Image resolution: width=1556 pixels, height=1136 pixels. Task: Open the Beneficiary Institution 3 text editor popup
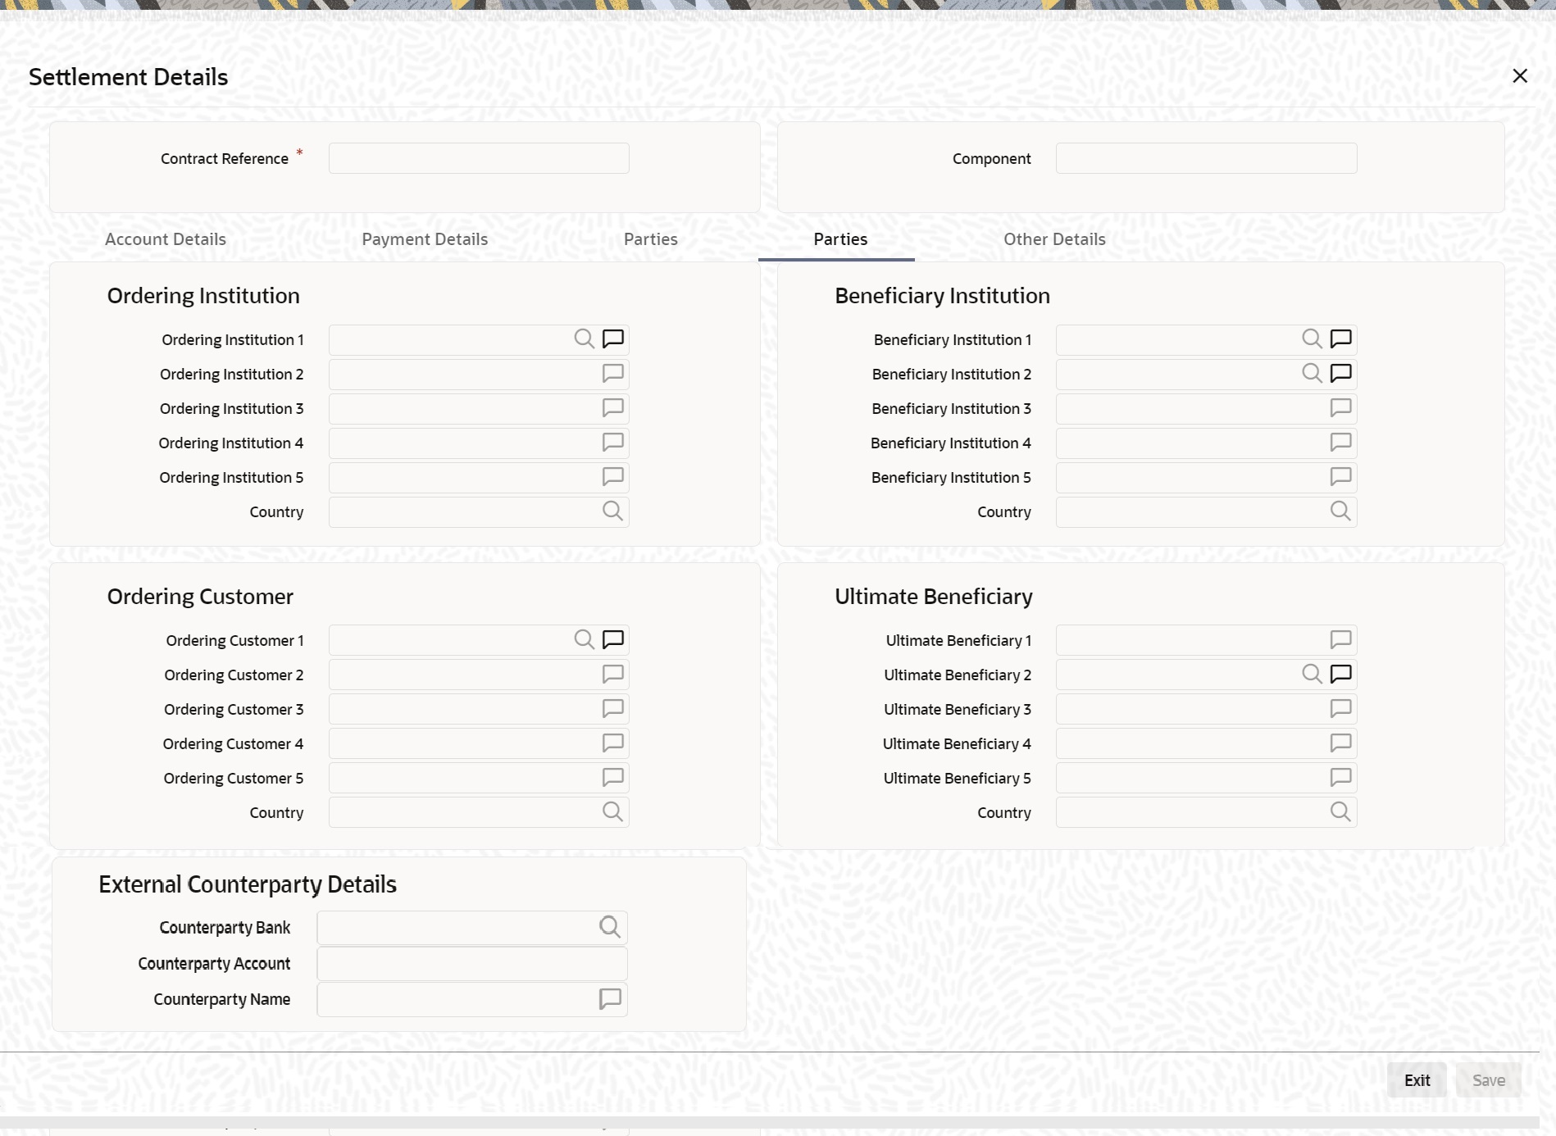(x=1341, y=408)
